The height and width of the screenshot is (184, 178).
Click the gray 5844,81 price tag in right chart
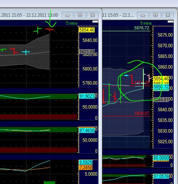161,100
